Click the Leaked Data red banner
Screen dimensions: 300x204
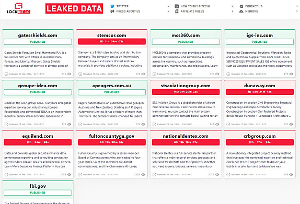(74, 8)
